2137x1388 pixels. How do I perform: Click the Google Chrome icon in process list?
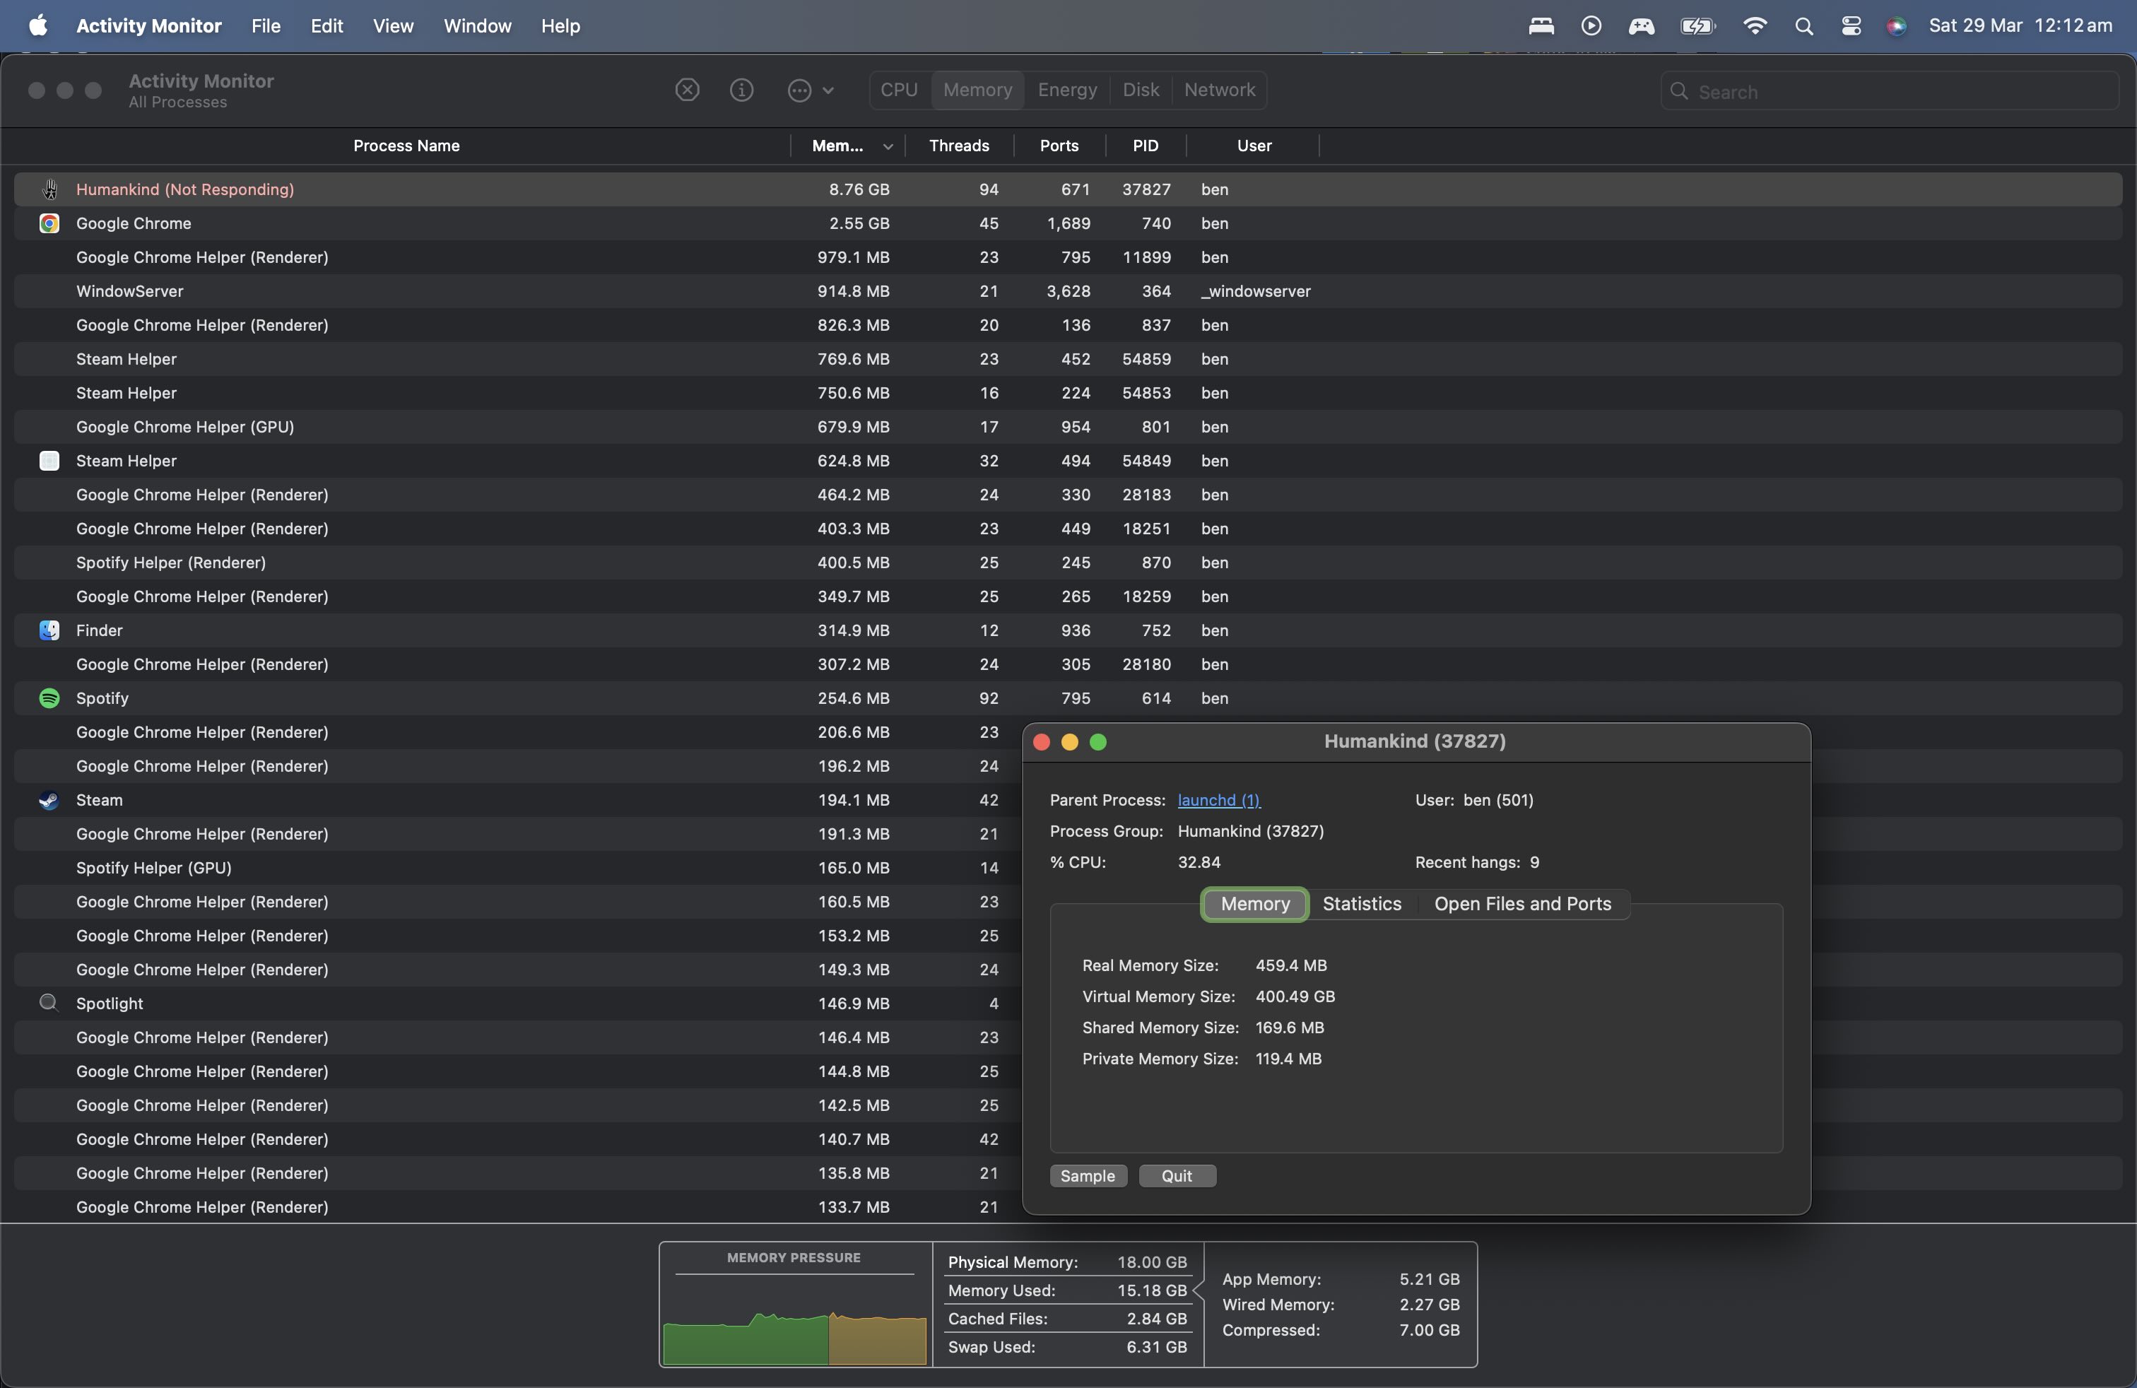(x=49, y=223)
